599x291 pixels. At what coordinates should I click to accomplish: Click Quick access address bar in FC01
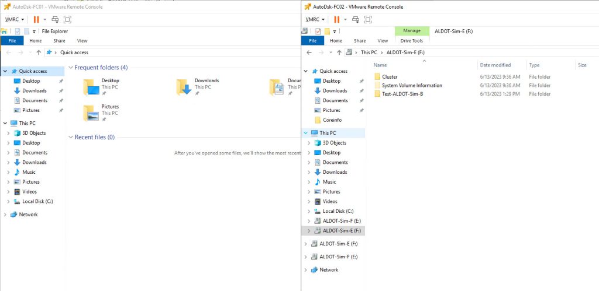coord(172,52)
